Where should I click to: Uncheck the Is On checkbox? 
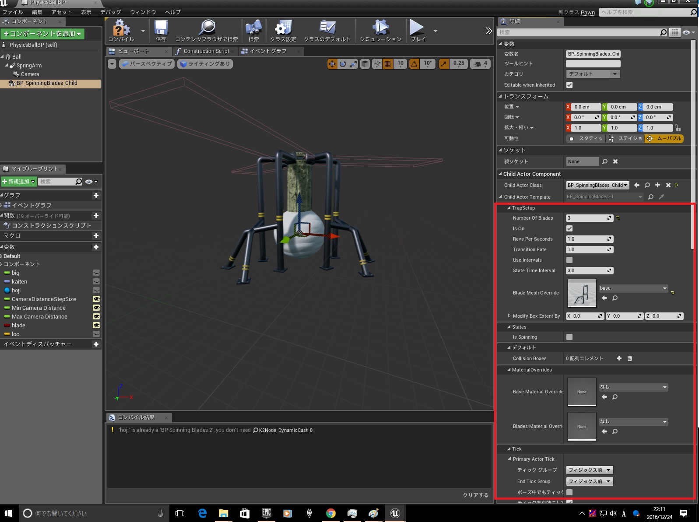pyautogui.click(x=569, y=228)
